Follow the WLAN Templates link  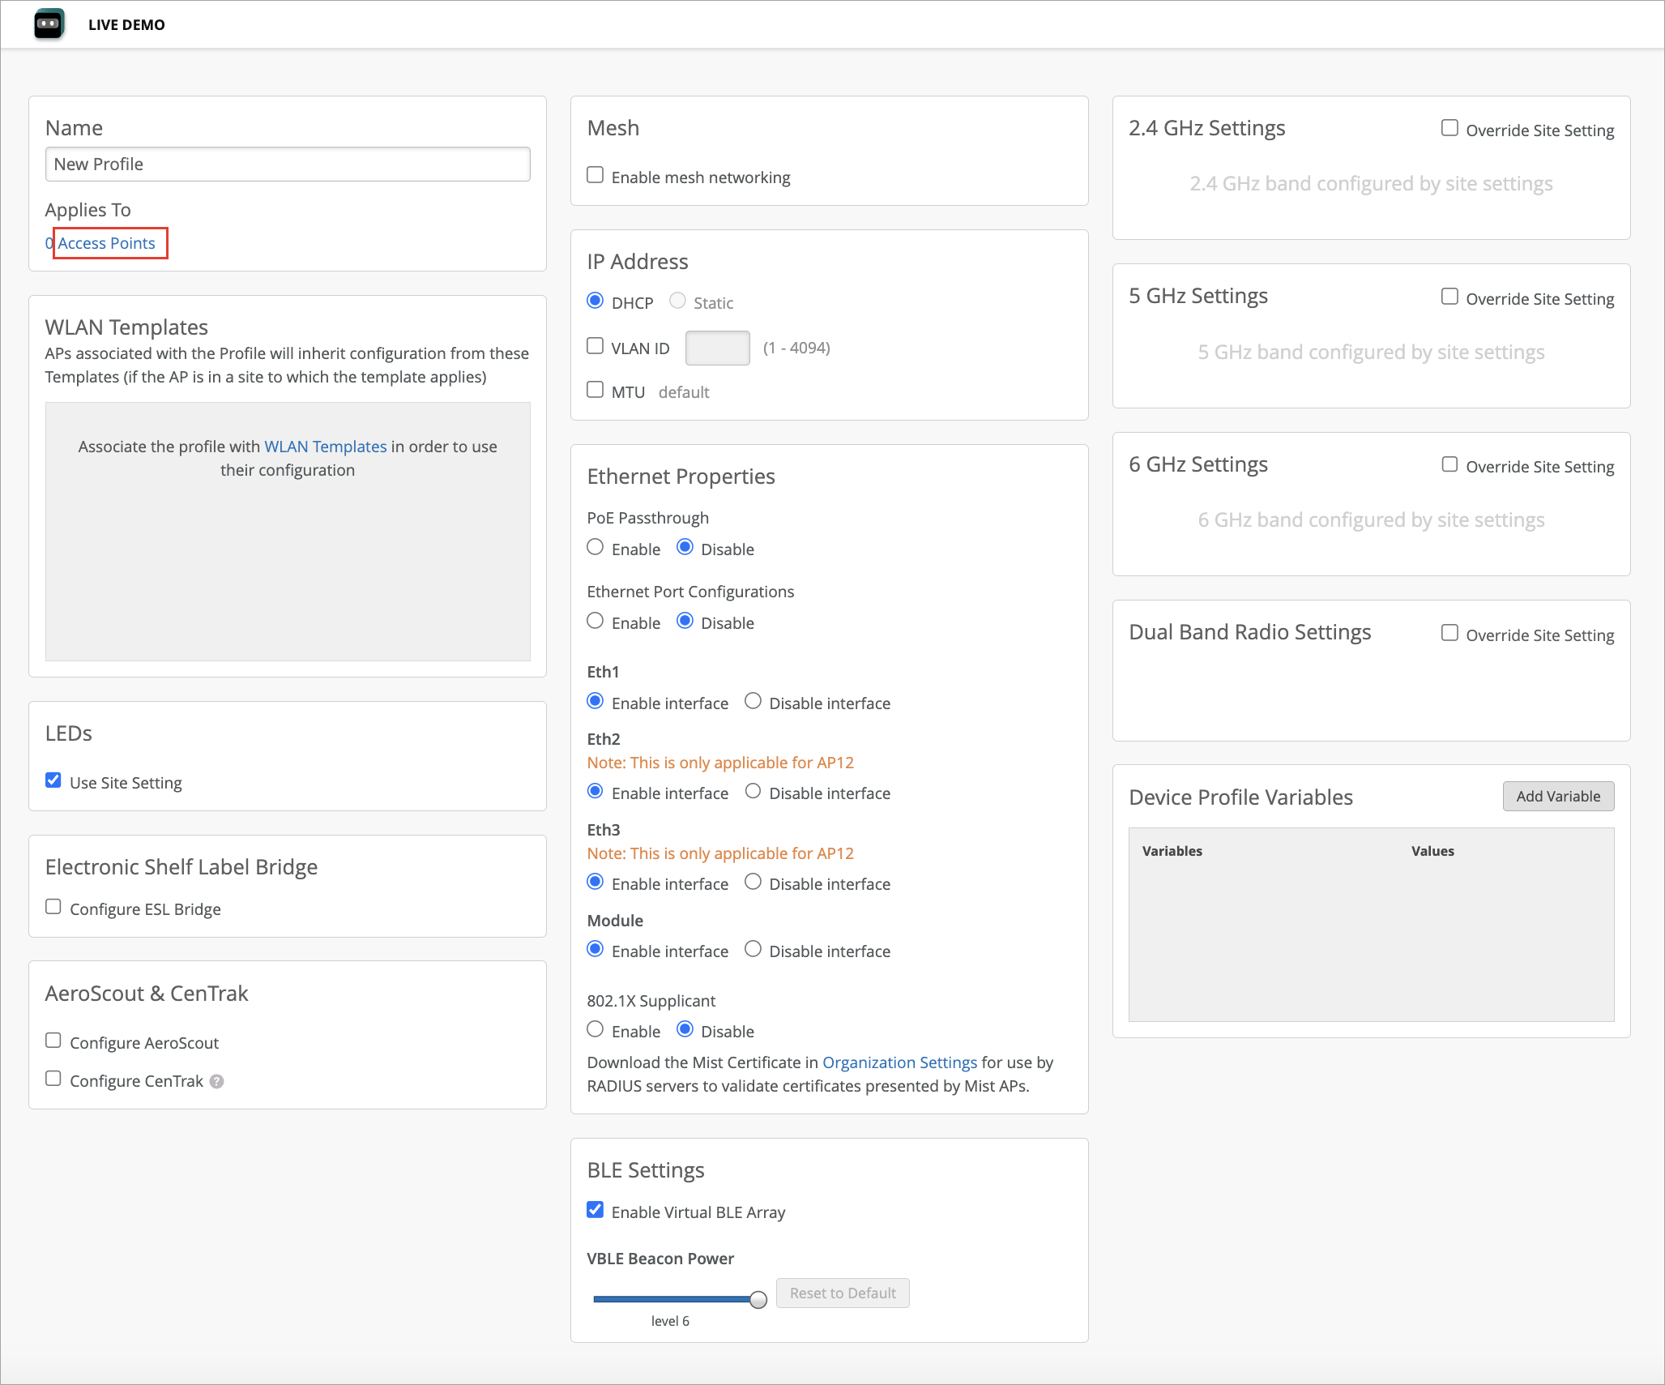(x=325, y=447)
